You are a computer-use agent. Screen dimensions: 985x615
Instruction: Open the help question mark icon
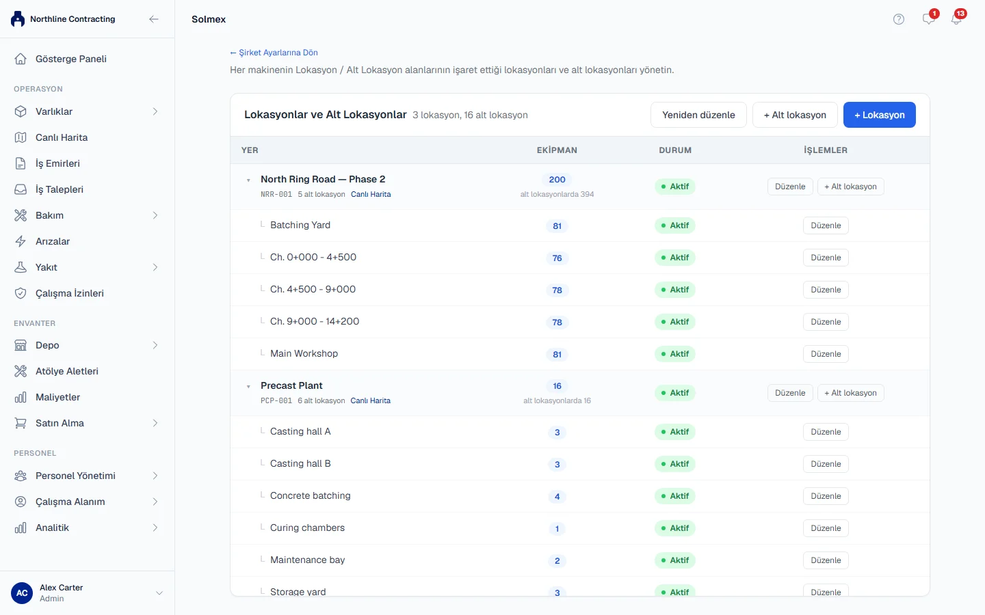point(899,19)
